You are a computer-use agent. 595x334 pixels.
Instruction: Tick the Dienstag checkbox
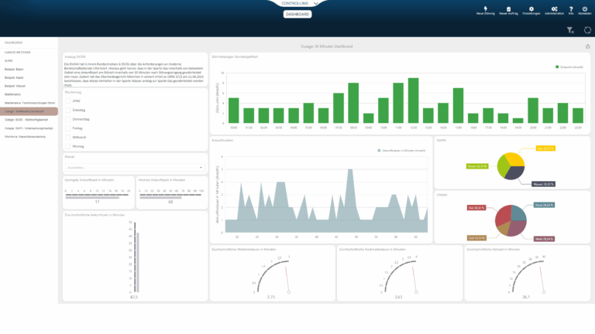point(68,111)
